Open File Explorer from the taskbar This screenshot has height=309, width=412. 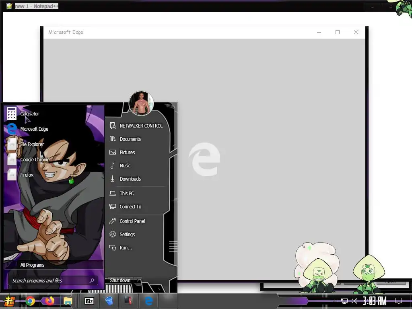pos(68,301)
